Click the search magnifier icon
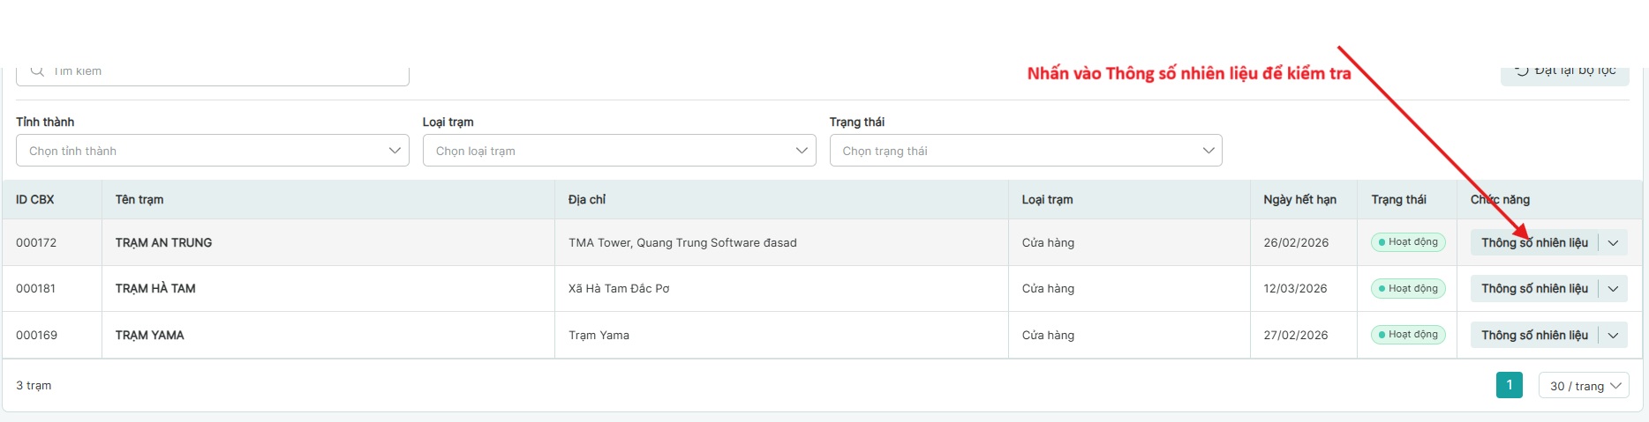This screenshot has height=422, width=1649. click(37, 70)
